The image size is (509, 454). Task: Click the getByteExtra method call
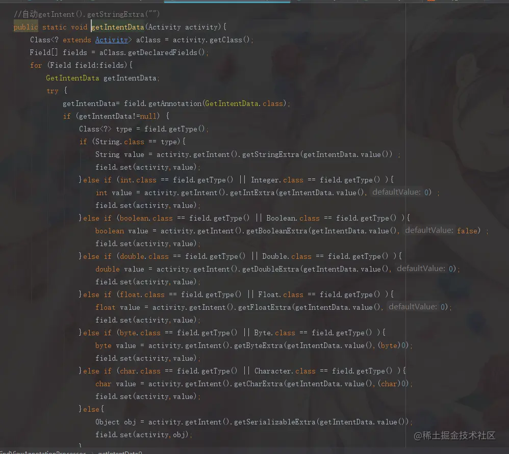pos(259,345)
